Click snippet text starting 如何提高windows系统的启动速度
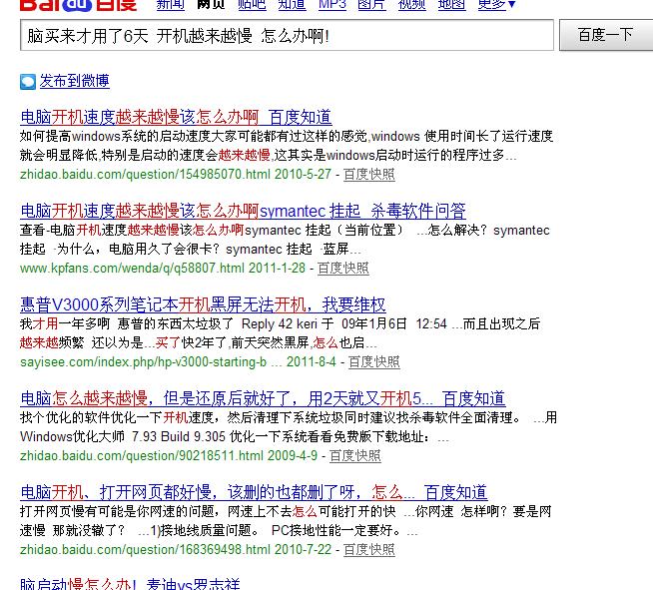The width and height of the screenshot is (653, 590). (x=287, y=146)
